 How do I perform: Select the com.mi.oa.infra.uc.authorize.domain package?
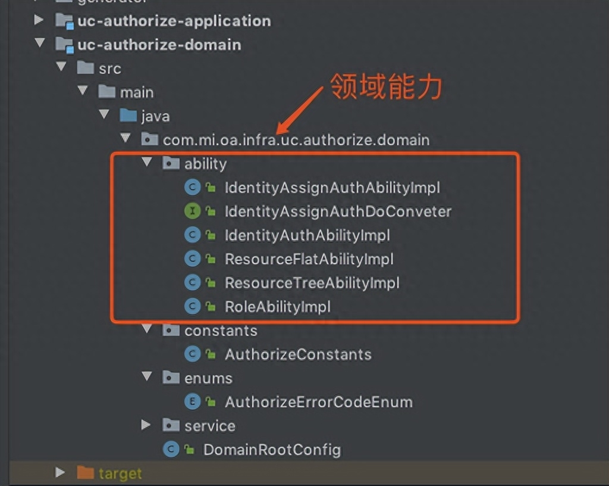pyautogui.click(x=296, y=140)
